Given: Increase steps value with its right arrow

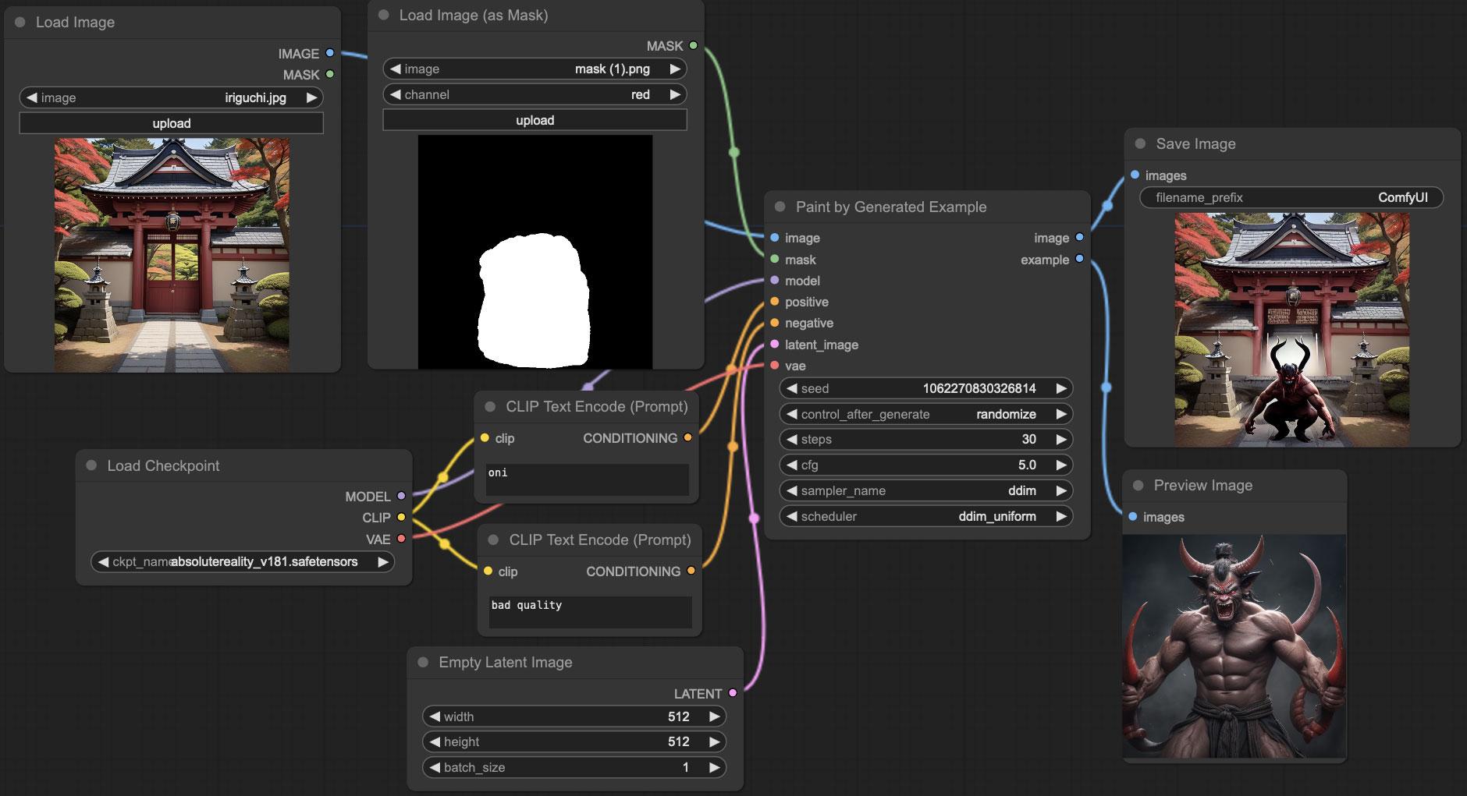Looking at the screenshot, I should coord(1060,439).
